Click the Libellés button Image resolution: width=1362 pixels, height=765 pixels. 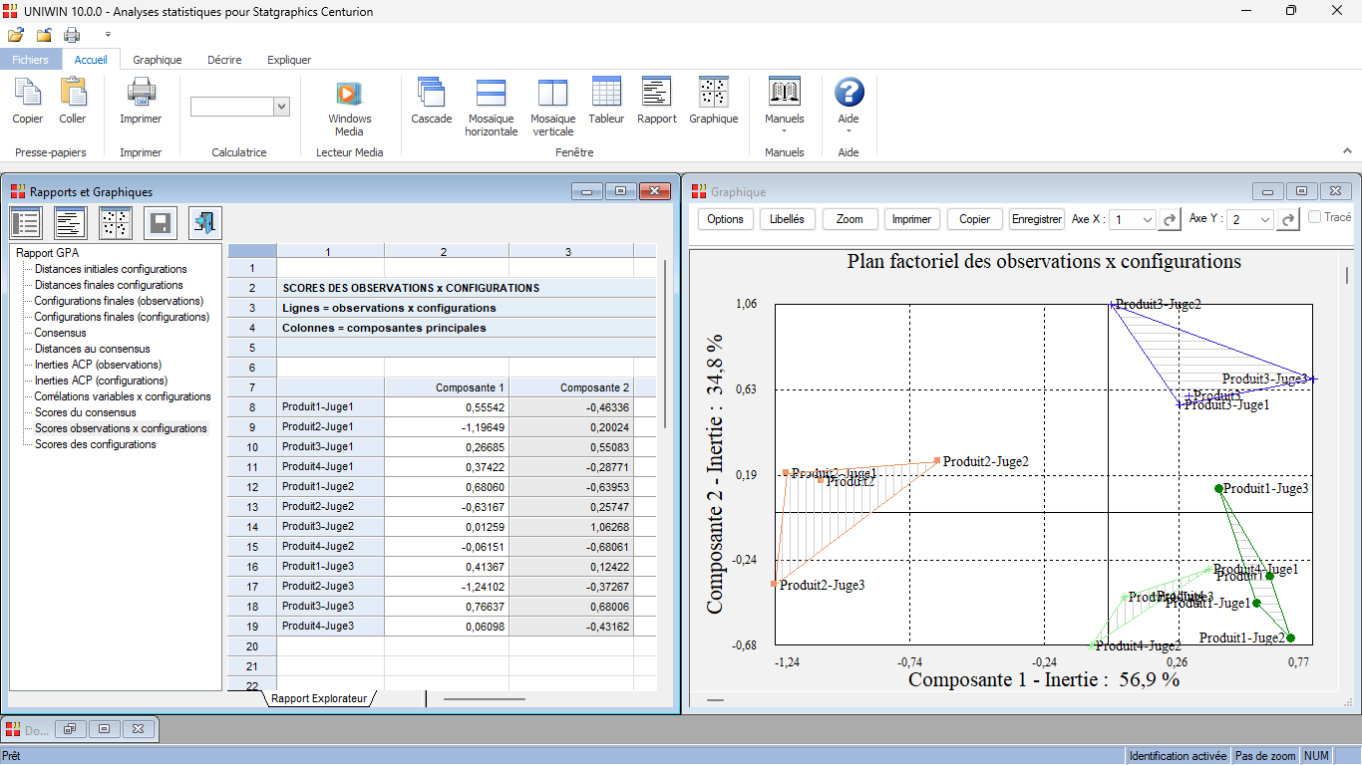click(788, 219)
